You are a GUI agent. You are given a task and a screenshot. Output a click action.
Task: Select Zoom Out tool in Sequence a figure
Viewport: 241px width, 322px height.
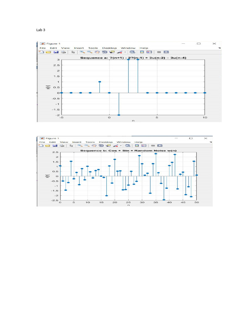click(90, 52)
